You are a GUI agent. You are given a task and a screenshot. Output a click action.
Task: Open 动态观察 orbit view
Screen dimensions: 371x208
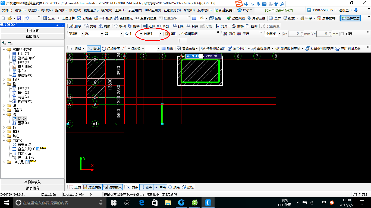tap(236, 18)
